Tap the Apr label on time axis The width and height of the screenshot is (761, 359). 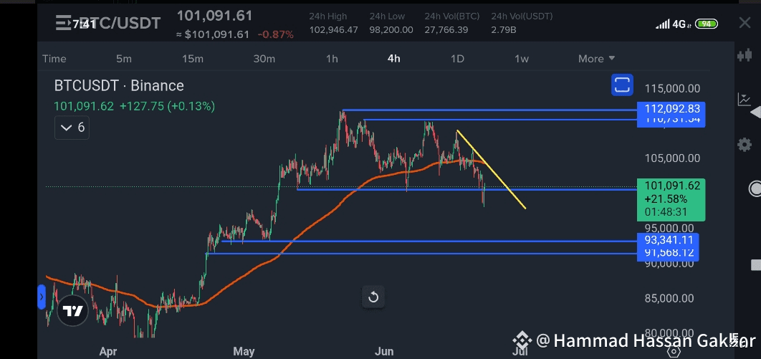[107, 350]
